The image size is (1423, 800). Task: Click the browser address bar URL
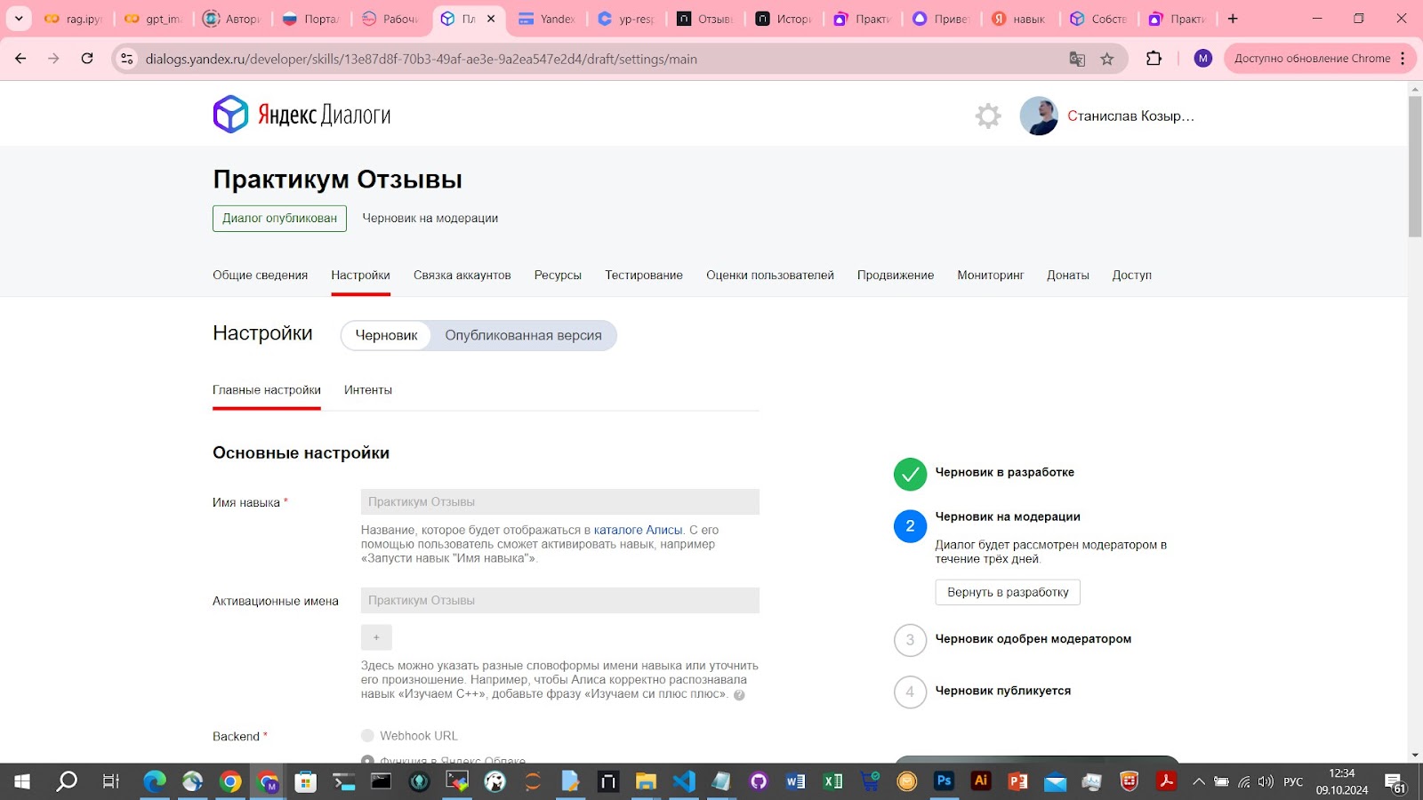coord(421,59)
